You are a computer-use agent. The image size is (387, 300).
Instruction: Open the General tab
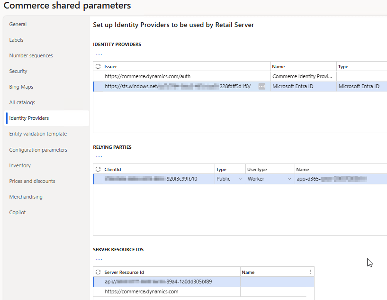point(18,24)
